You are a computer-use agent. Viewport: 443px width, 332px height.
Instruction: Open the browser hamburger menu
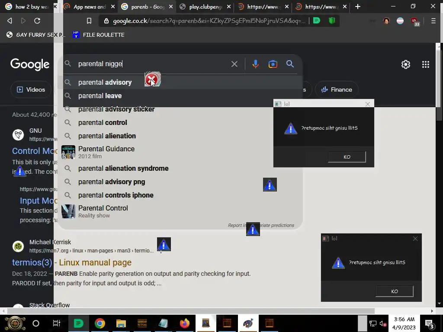433,21
